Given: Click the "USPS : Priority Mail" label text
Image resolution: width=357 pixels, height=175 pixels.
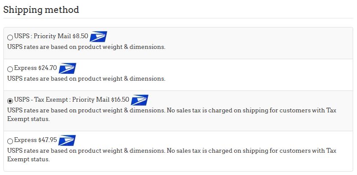Looking at the screenshot, I should click(43, 36).
